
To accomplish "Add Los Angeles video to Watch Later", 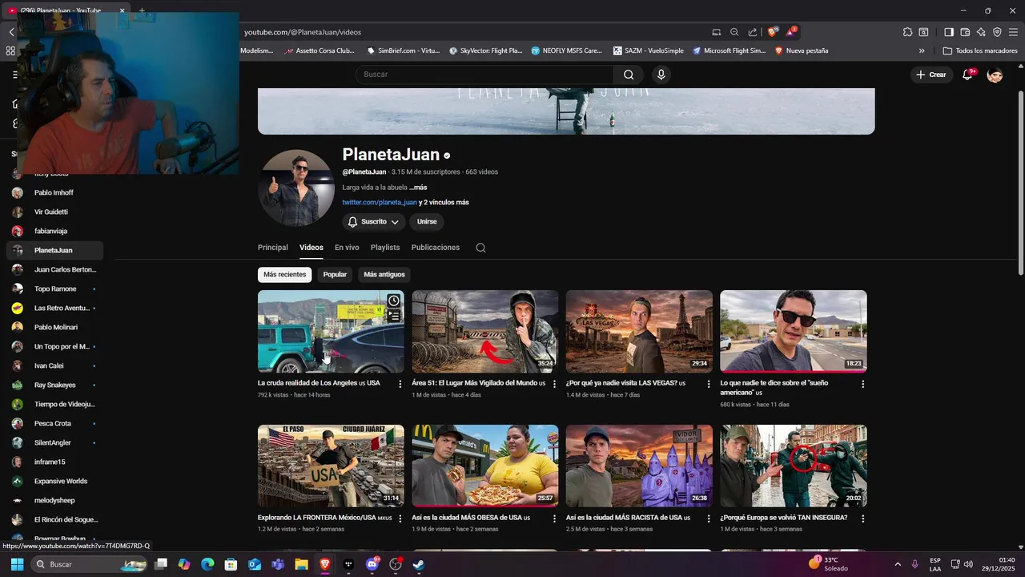I will coord(394,301).
